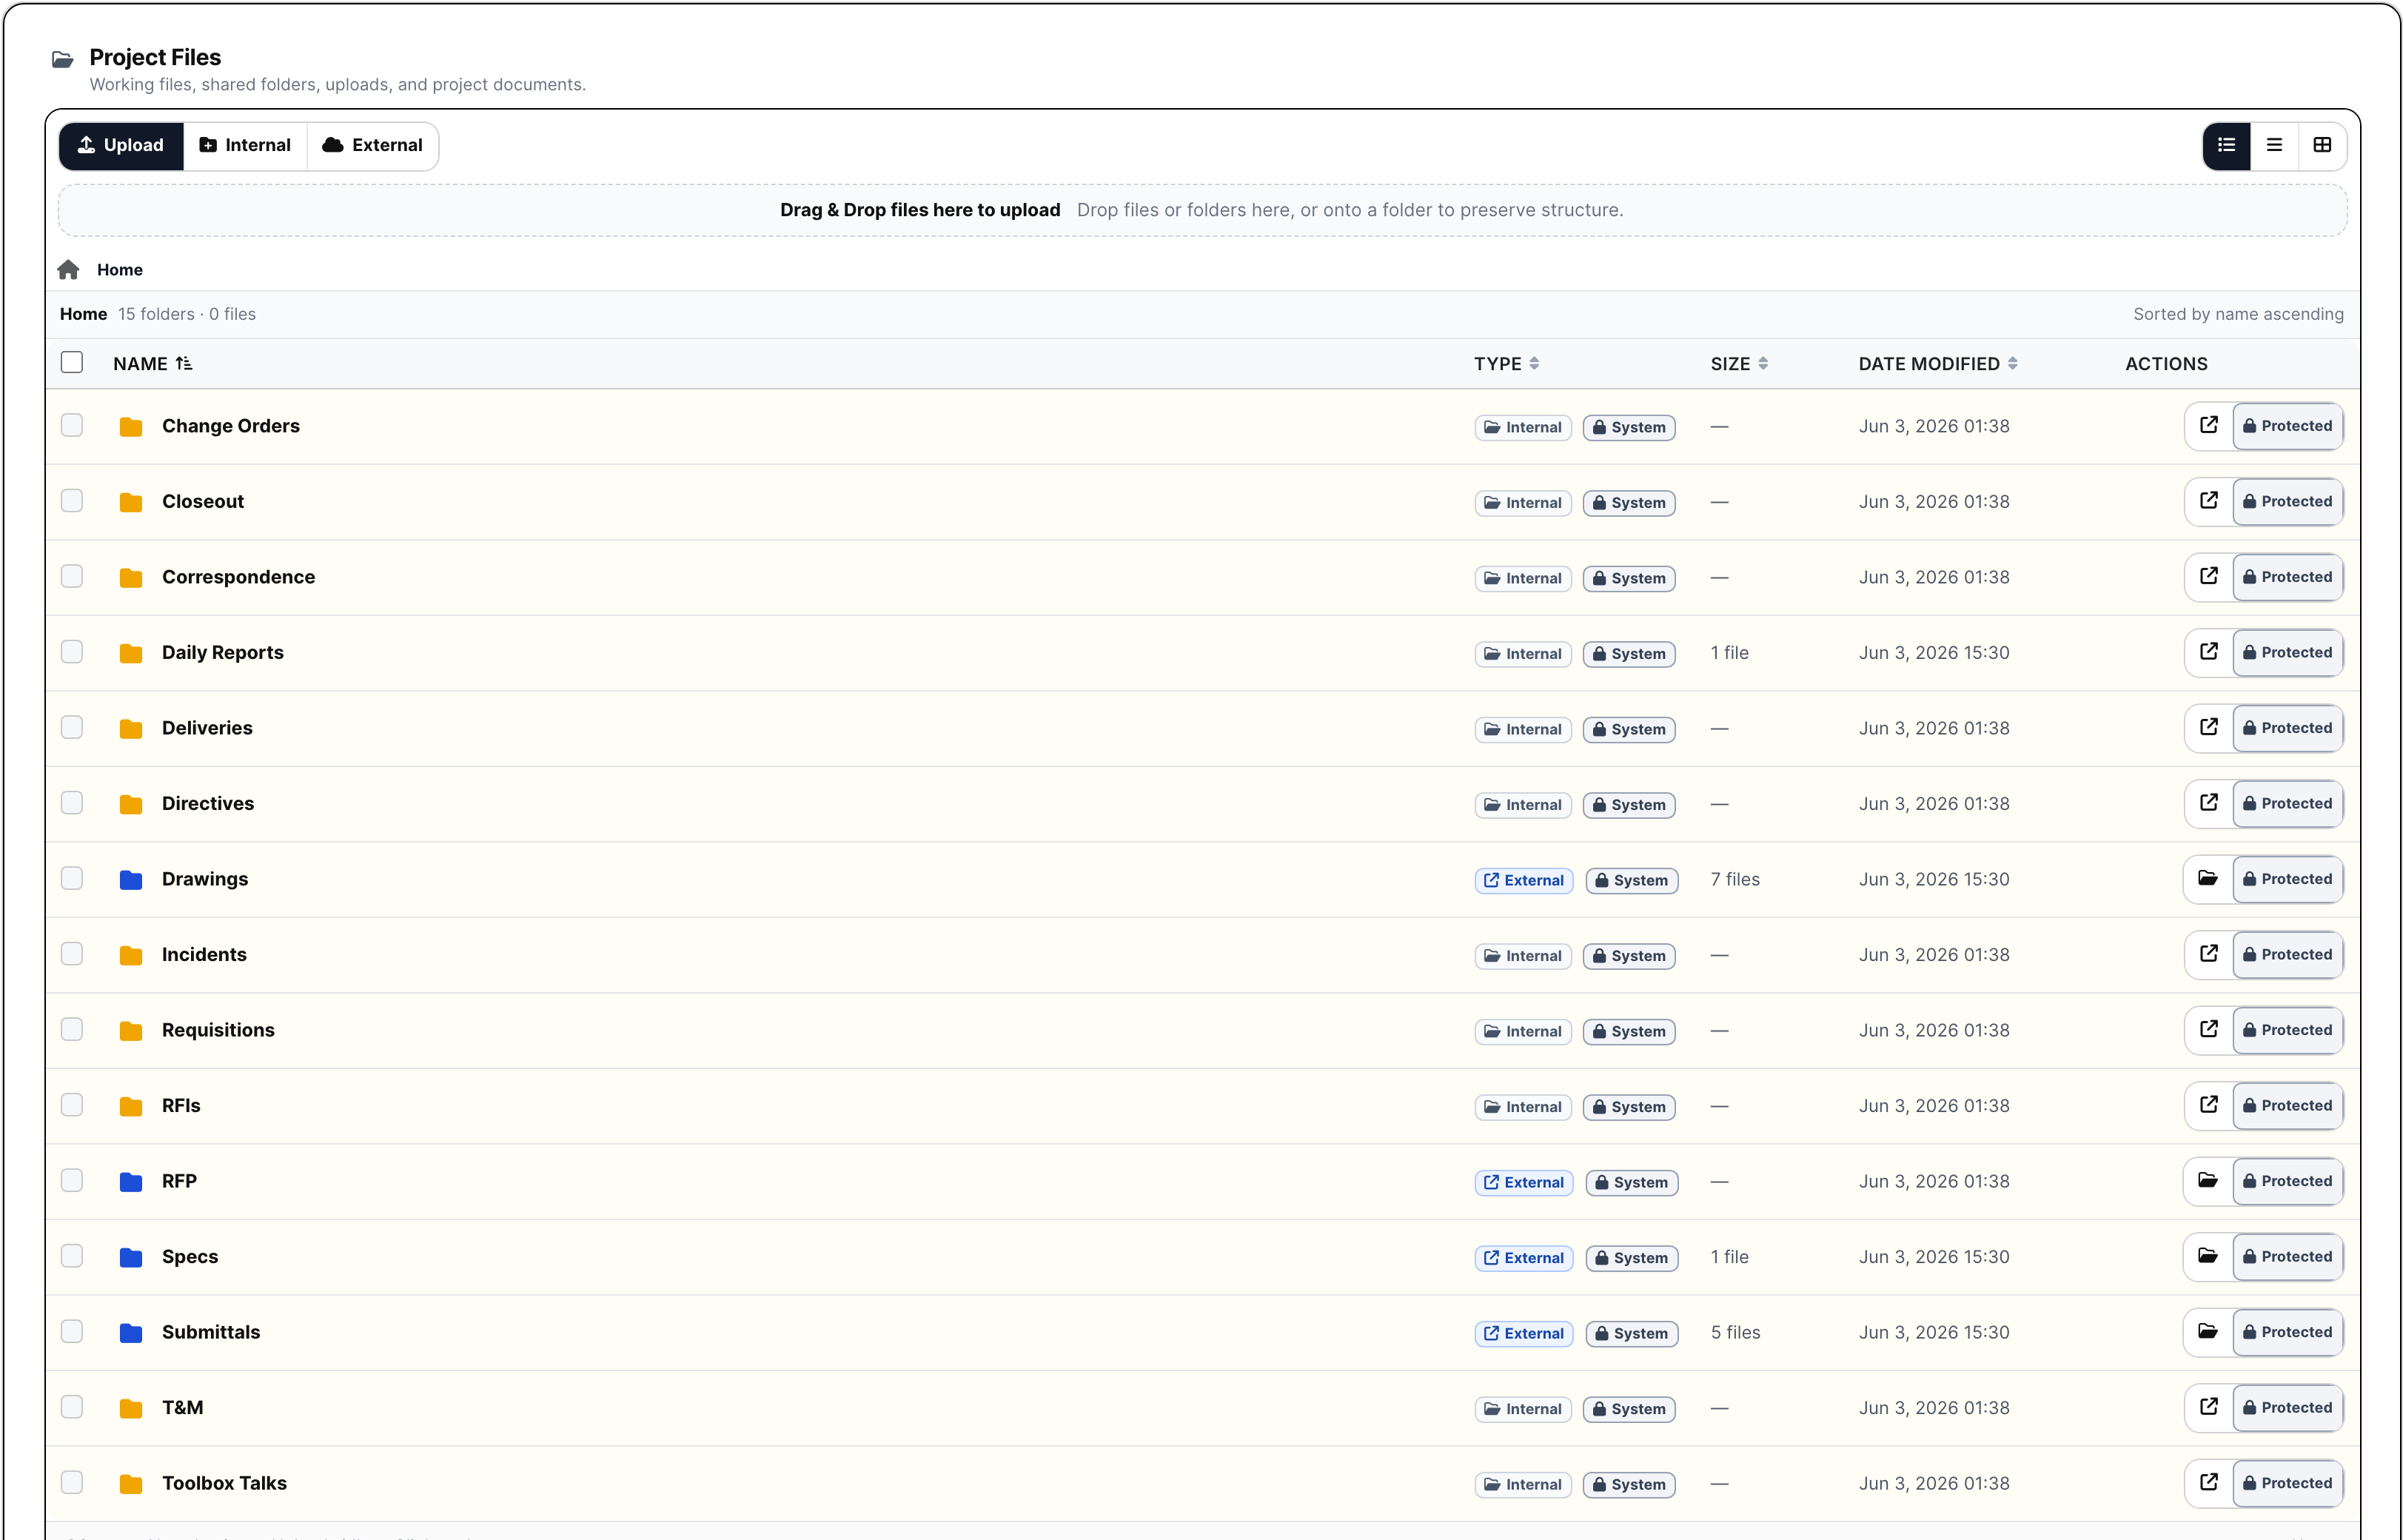The height and width of the screenshot is (1540, 2403).
Task: Open Directives row external-link icon
Action: [x=2208, y=803]
